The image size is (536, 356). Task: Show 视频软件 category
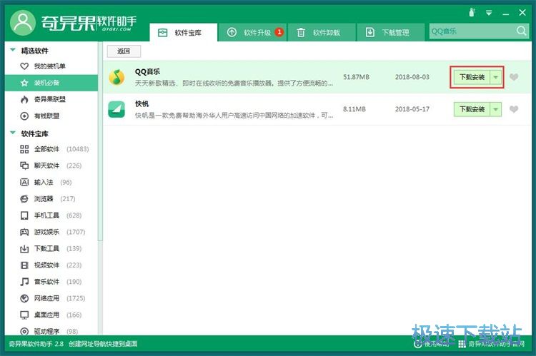pos(51,265)
